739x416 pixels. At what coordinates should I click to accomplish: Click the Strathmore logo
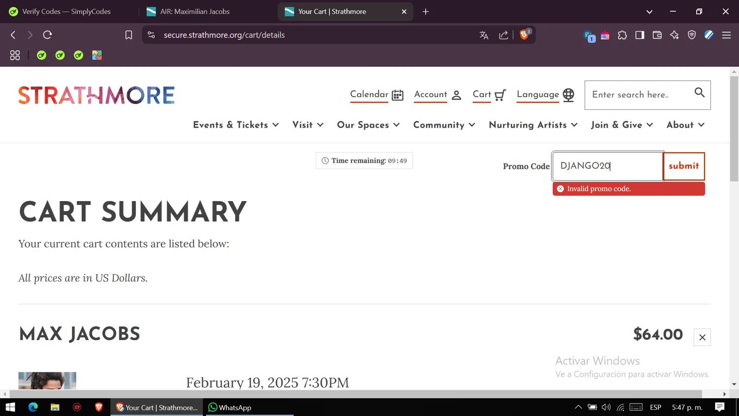coord(97,95)
